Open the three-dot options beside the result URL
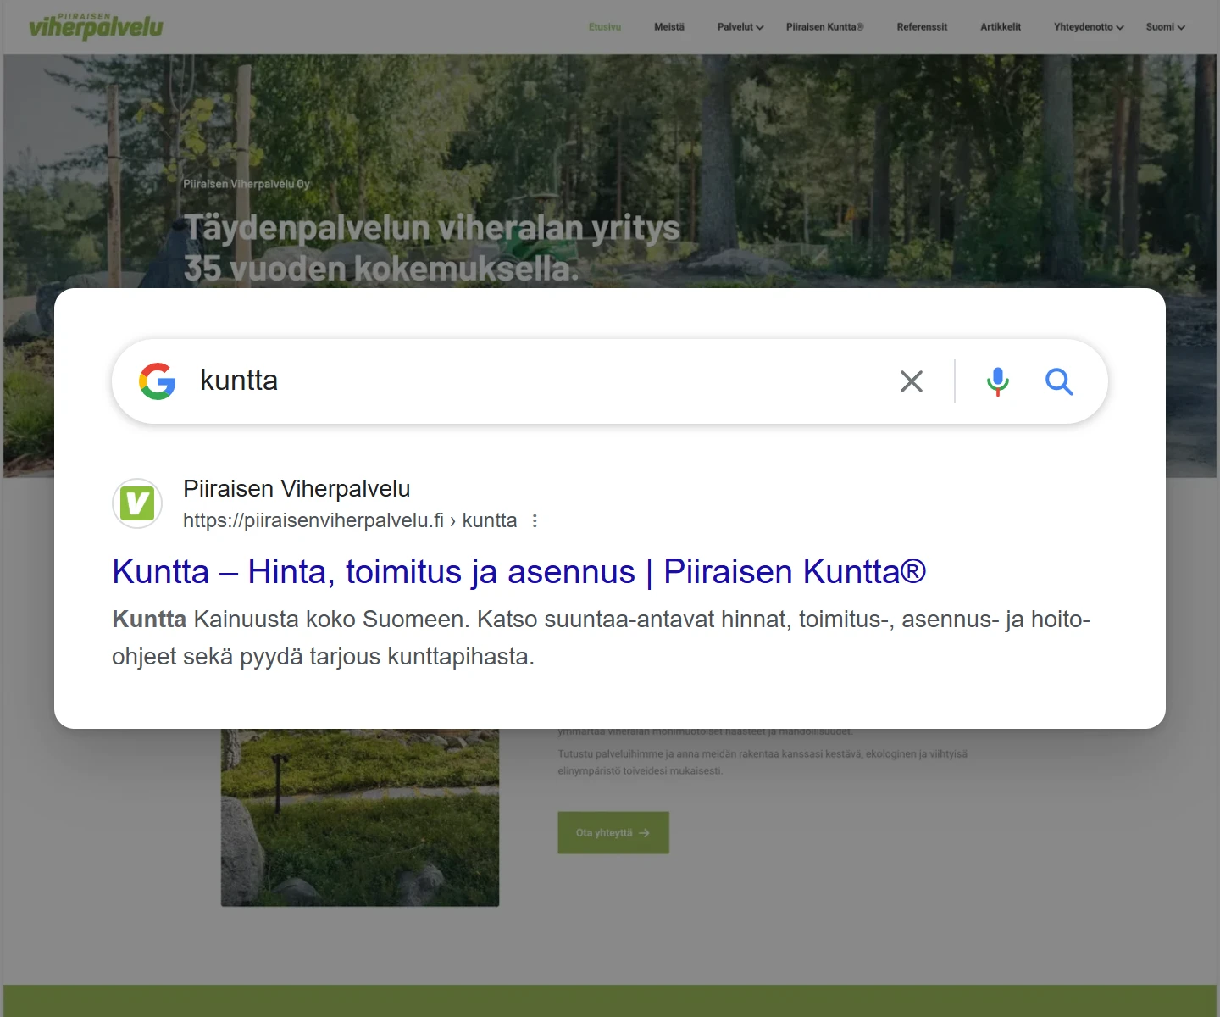1220x1017 pixels. 535,520
